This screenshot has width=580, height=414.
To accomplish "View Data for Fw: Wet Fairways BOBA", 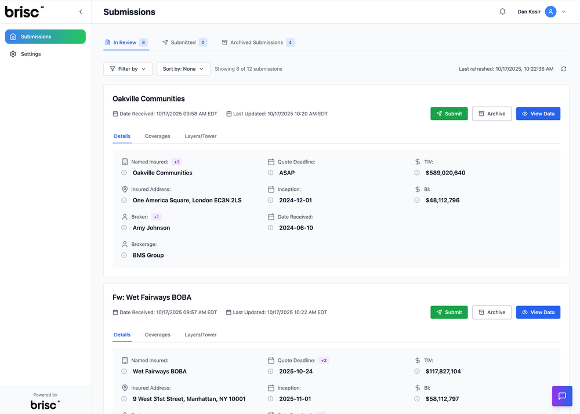I will [538, 312].
